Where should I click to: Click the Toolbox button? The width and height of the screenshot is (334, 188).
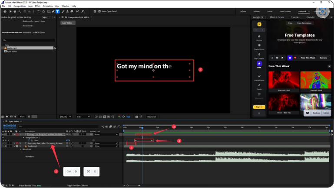pyautogui.click(x=316, y=113)
